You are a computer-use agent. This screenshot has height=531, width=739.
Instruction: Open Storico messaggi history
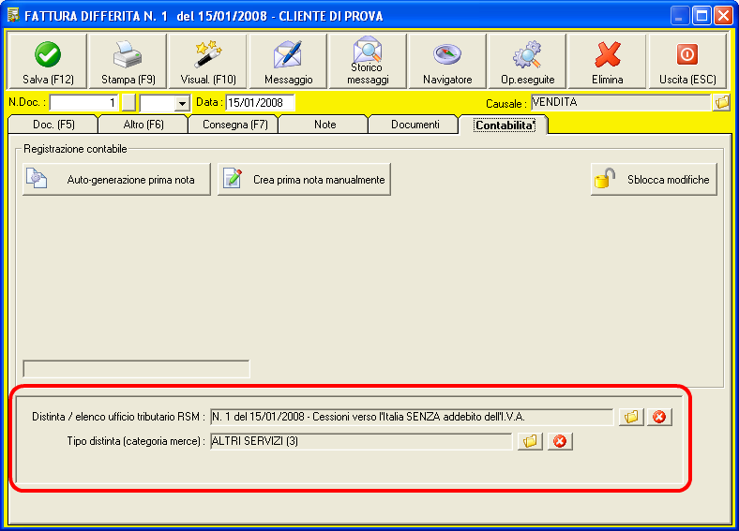tap(368, 61)
